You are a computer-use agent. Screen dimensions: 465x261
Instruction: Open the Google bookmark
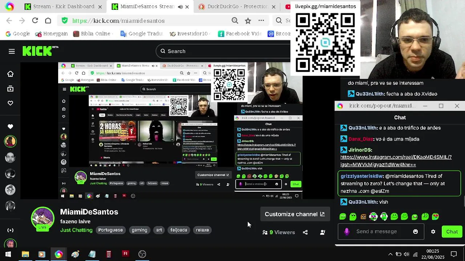(17, 34)
